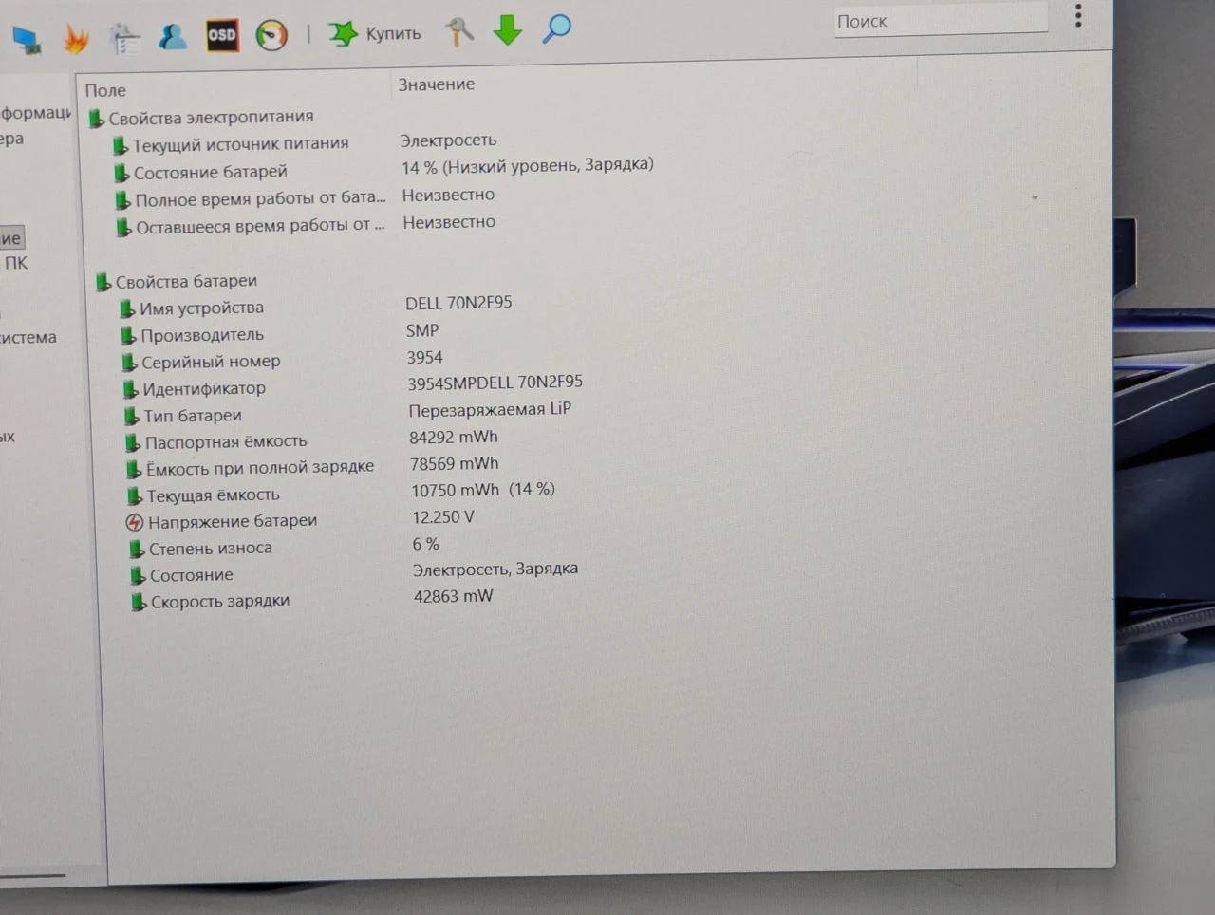The image size is (1215, 915).
Task: Click the value 42863 mW
Action: [454, 596]
